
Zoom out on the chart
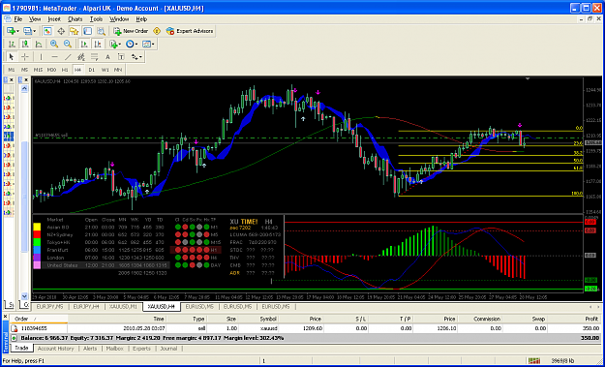(68, 44)
